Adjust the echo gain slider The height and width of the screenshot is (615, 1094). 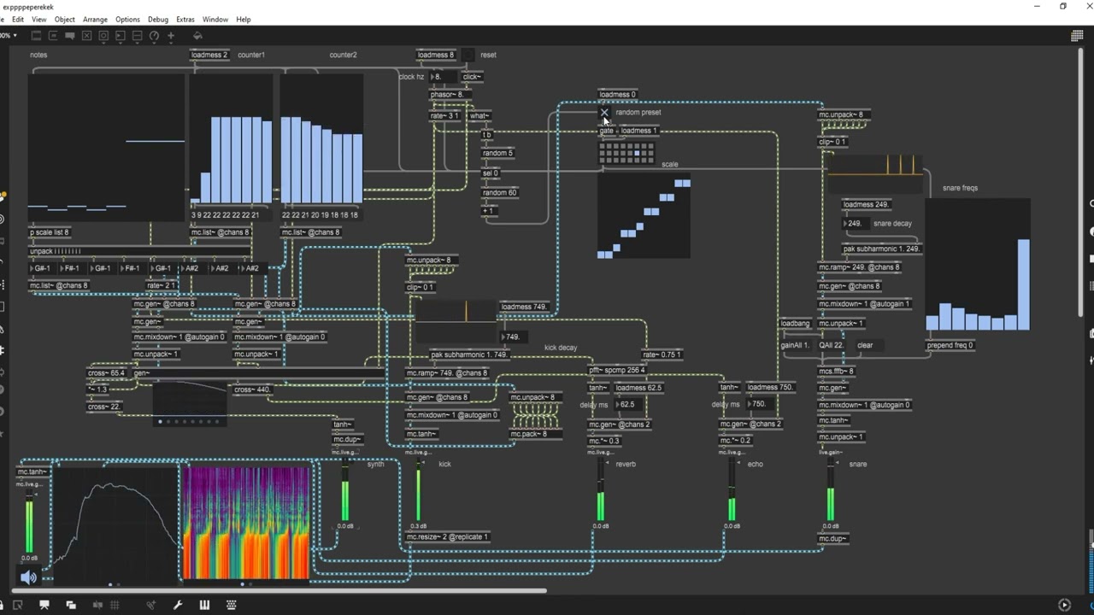pyautogui.click(x=732, y=489)
